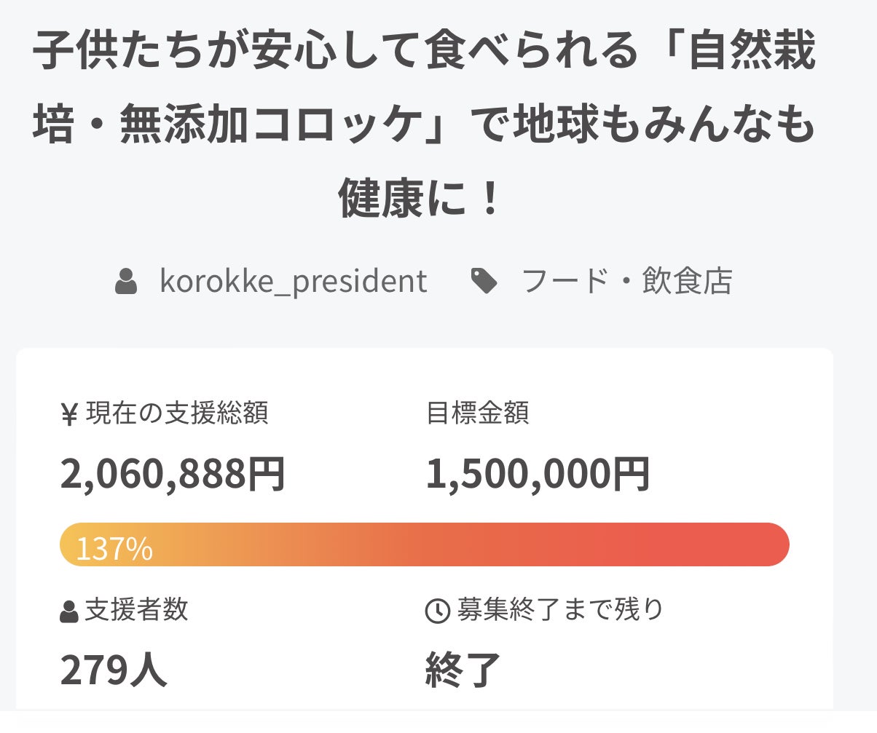877x733 pixels.
Task: Click 健康に！ in the title's last line
Action: (x=420, y=198)
